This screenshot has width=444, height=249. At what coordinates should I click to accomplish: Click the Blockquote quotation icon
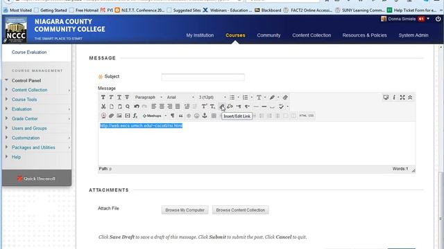[x=180, y=116]
